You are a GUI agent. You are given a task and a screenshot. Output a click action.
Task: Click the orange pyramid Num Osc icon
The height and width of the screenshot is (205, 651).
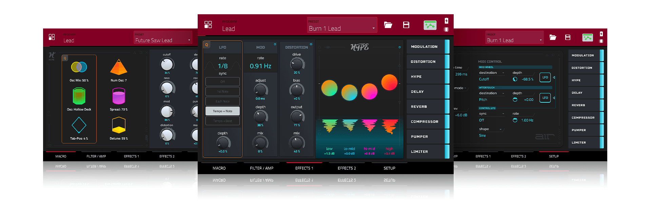pos(119,67)
